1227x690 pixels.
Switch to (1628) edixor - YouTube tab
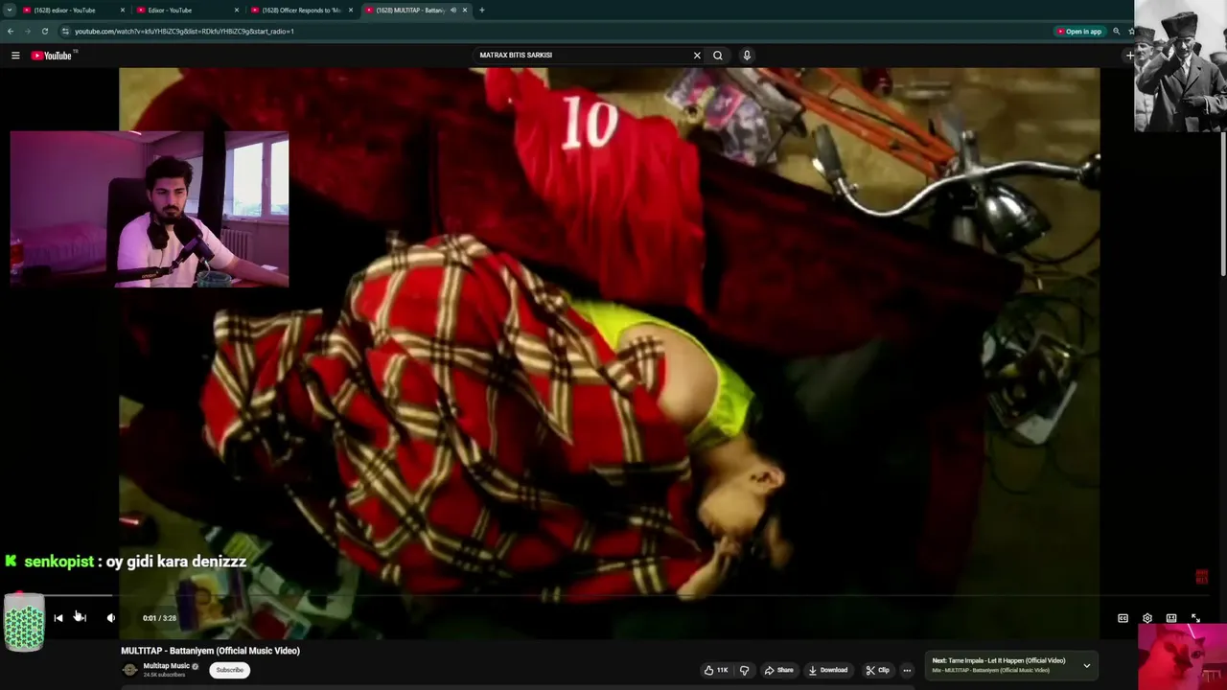(x=72, y=10)
